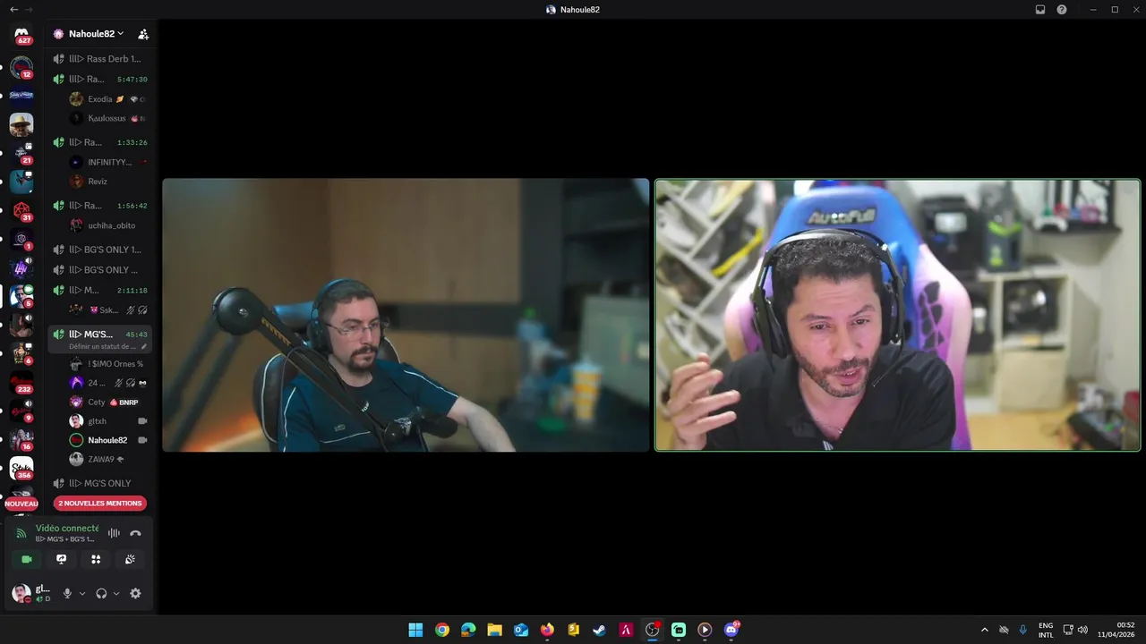Open server icon with 12 badge

[x=21, y=67]
